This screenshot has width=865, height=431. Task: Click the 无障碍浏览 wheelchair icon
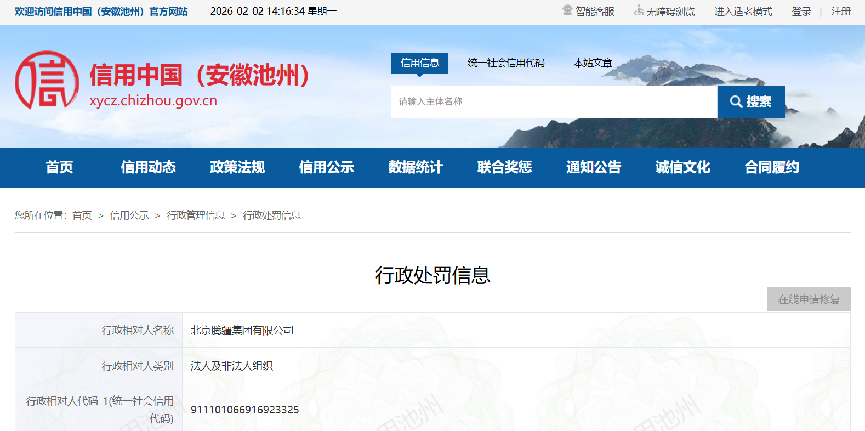(x=639, y=10)
